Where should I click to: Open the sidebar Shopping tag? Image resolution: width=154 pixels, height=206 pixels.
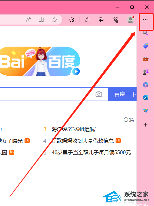click(146, 46)
